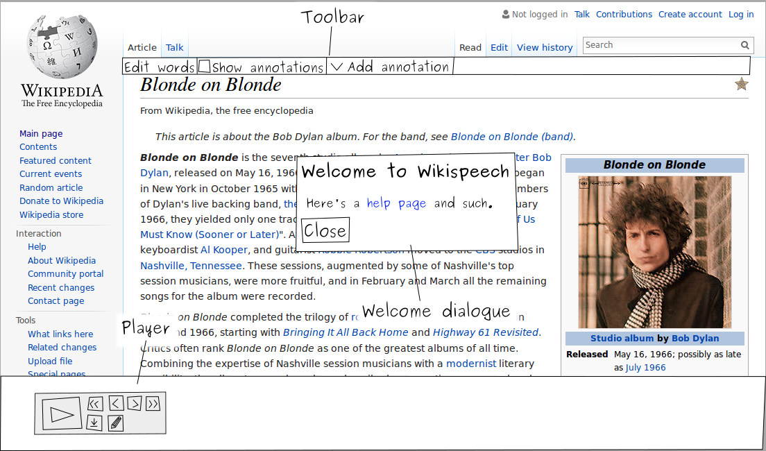Skip forward with the double right arrow
The height and width of the screenshot is (451, 766).
[x=153, y=403]
